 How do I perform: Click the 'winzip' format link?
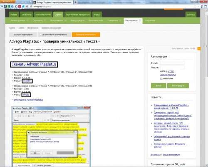point(26,95)
